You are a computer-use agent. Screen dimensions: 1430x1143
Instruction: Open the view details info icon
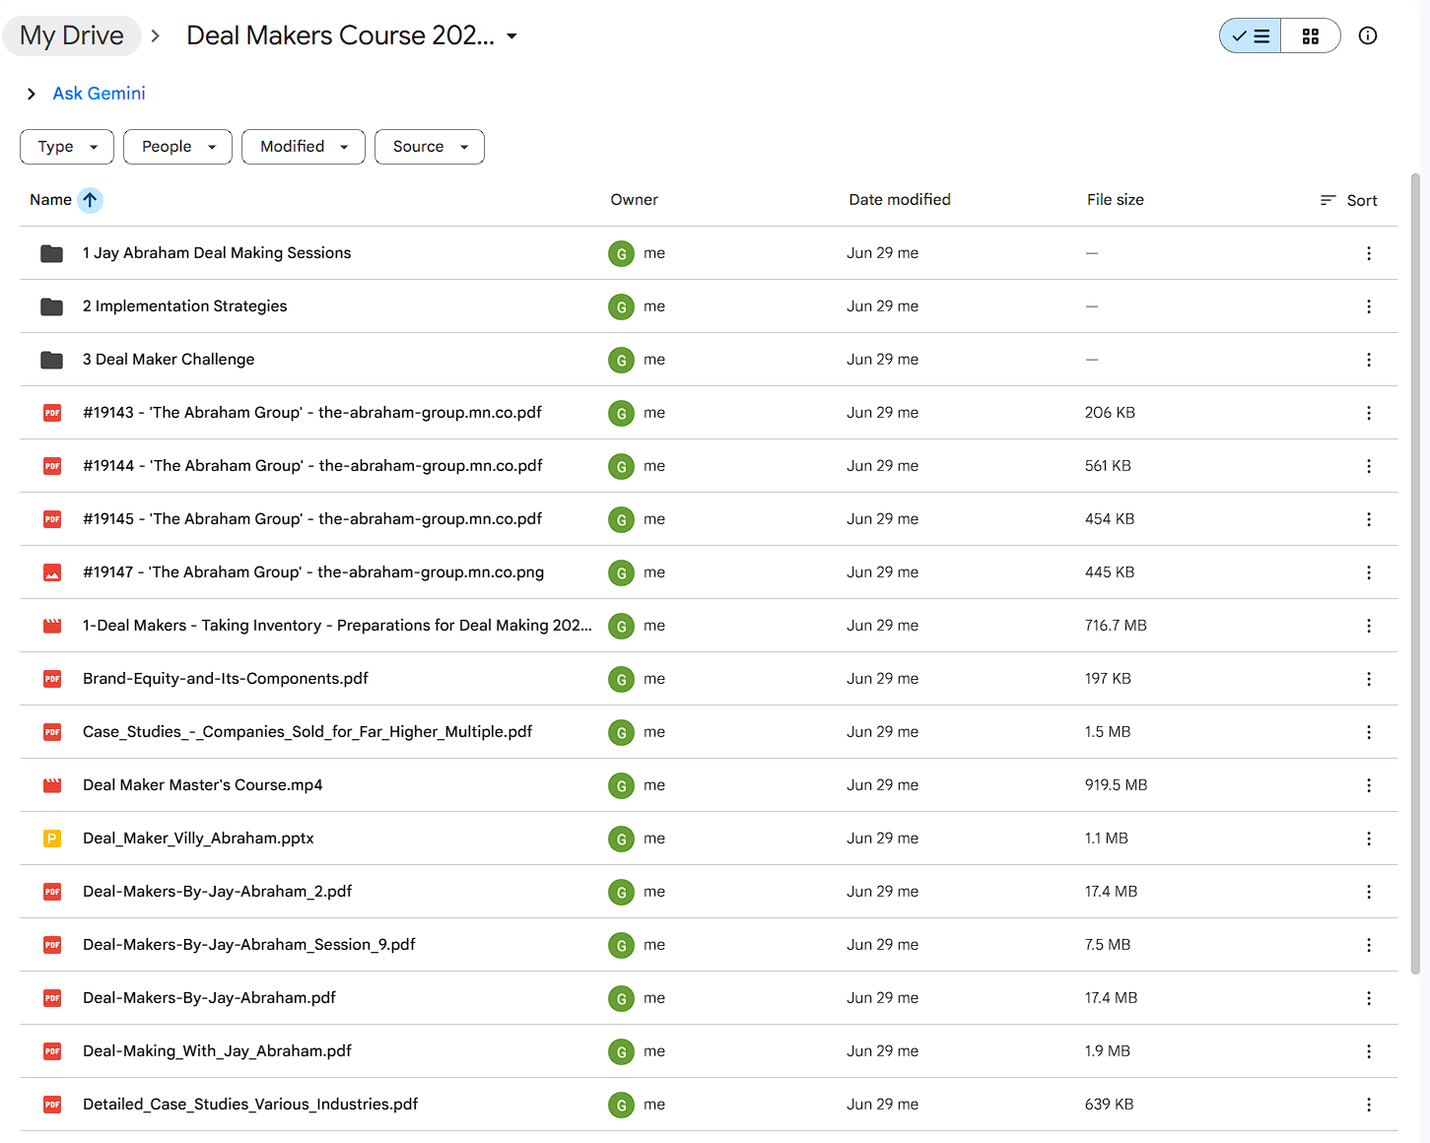(x=1368, y=35)
